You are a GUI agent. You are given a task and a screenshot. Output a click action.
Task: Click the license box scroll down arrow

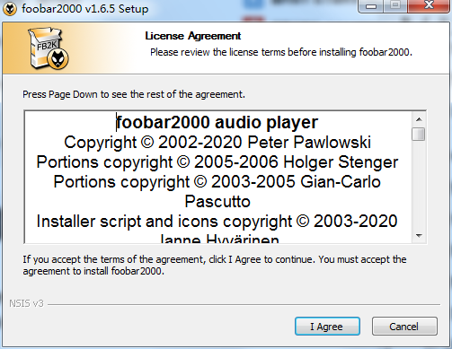click(x=419, y=236)
